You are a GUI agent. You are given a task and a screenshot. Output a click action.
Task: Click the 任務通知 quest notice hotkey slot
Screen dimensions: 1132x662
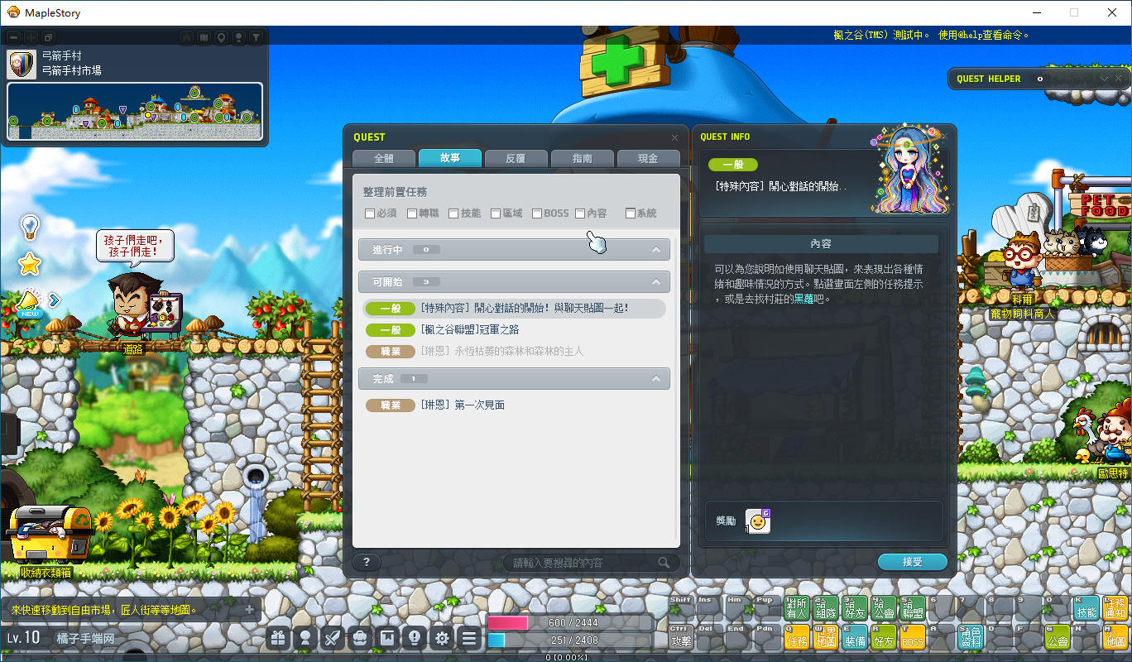1115,608
